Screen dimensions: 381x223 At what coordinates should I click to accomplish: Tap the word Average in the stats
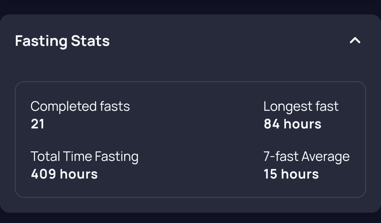coord(326,157)
